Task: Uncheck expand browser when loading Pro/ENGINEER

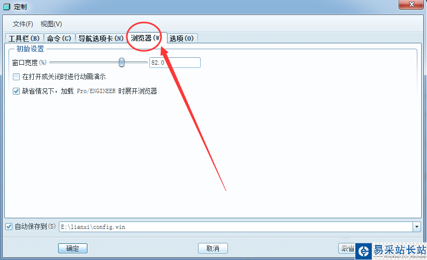Action: point(17,91)
